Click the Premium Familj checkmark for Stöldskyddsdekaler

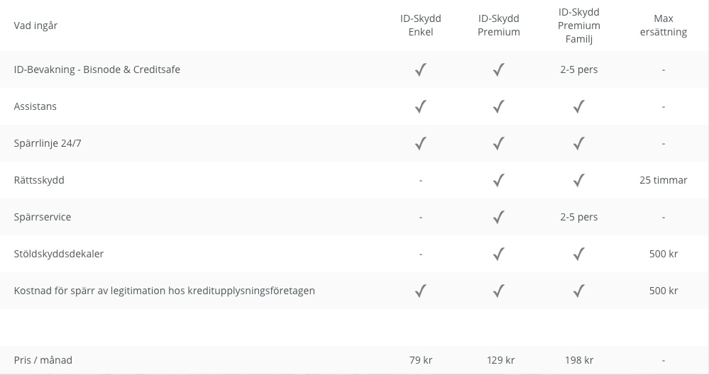[x=578, y=254]
